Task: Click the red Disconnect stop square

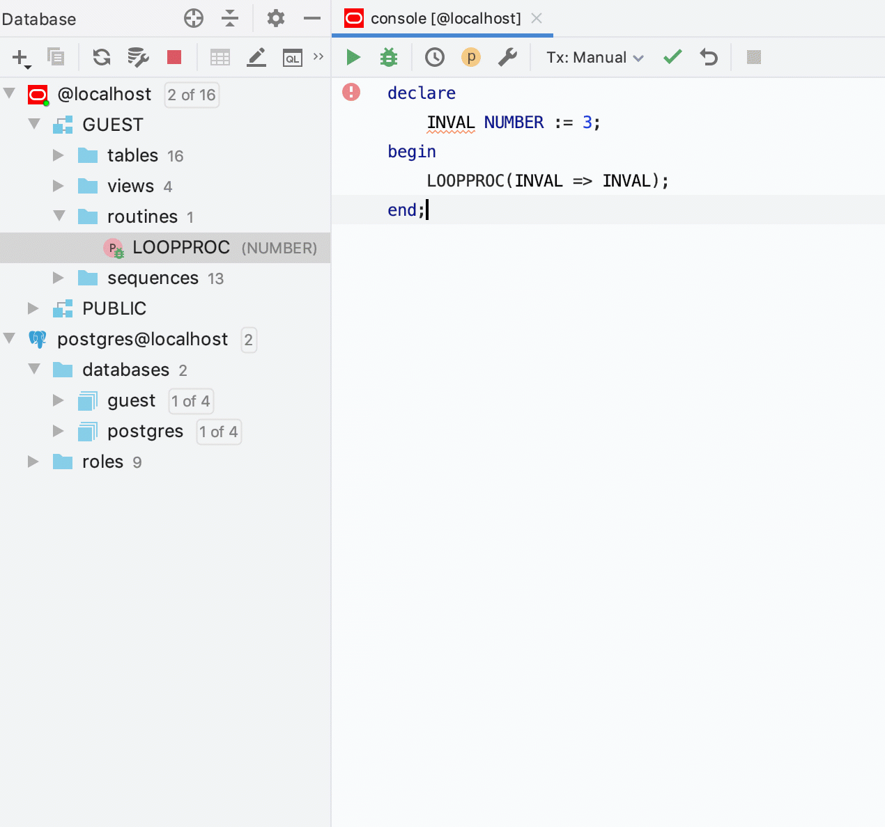Action: [174, 57]
